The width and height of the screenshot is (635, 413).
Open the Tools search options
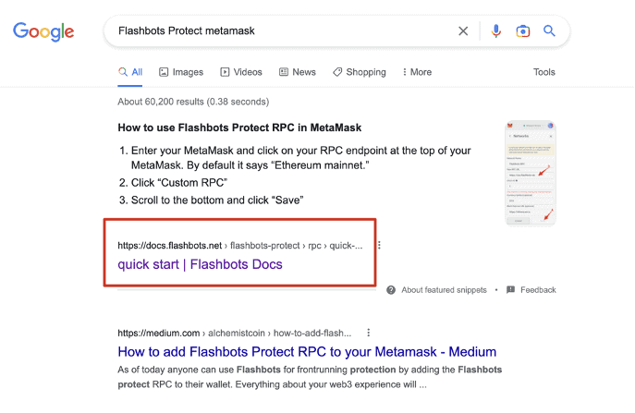(543, 72)
